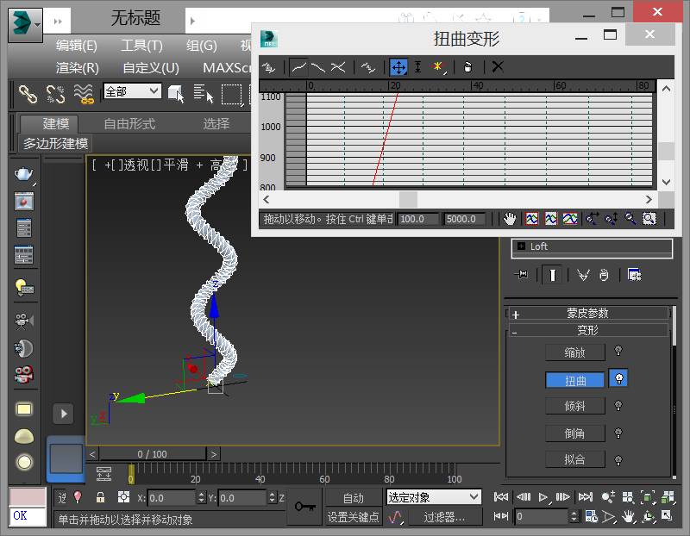The width and height of the screenshot is (690, 536).
Task: Open Configure Modifier Sets icon
Action: 634,275
